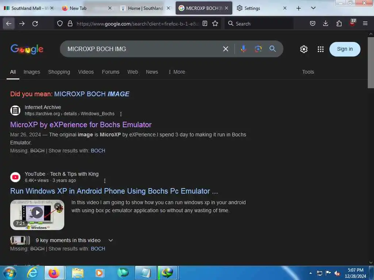Select the All search filter

point(13,72)
